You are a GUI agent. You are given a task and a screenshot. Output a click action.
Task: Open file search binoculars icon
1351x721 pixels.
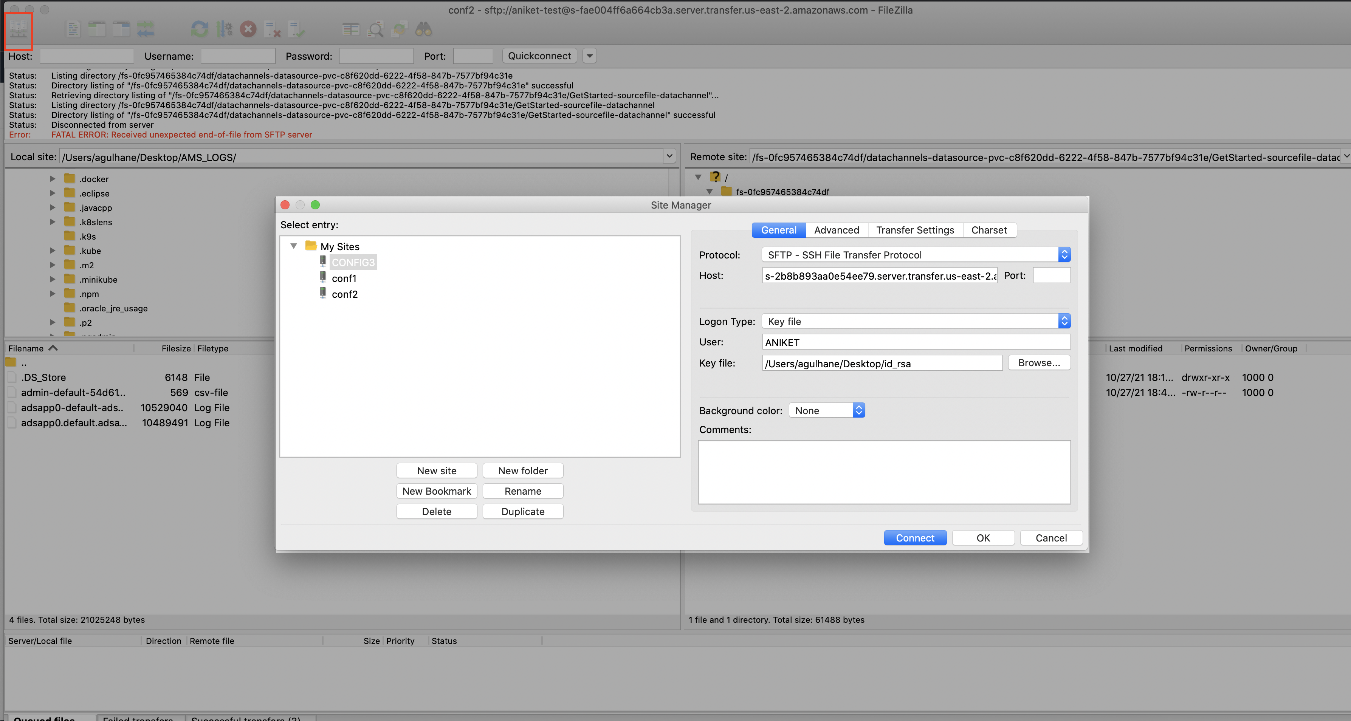(424, 29)
